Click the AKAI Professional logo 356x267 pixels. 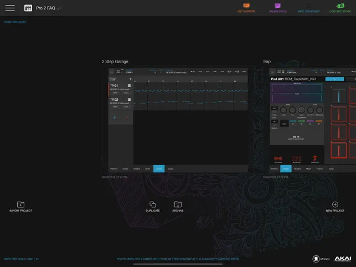click(343, 259)
